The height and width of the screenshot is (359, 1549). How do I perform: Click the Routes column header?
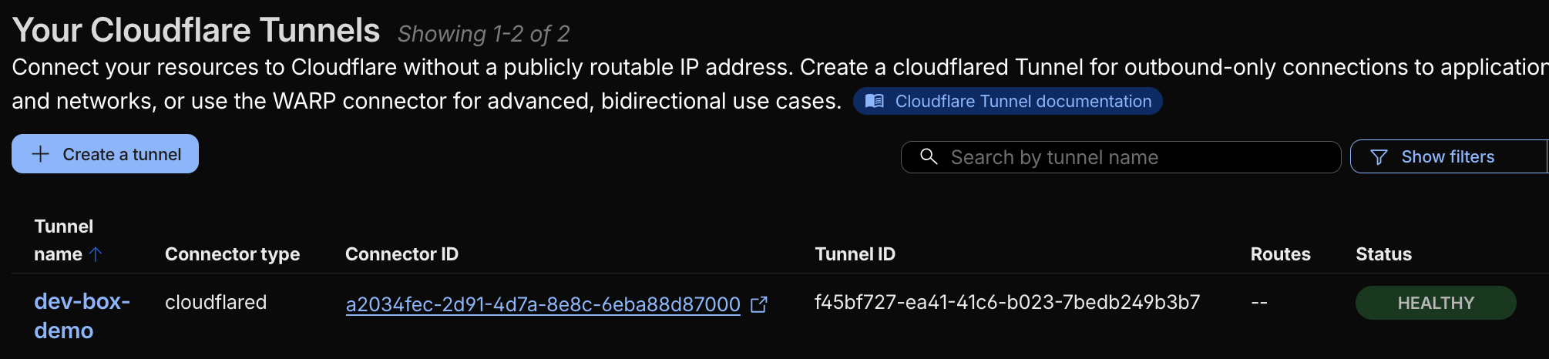[1280, 254]
